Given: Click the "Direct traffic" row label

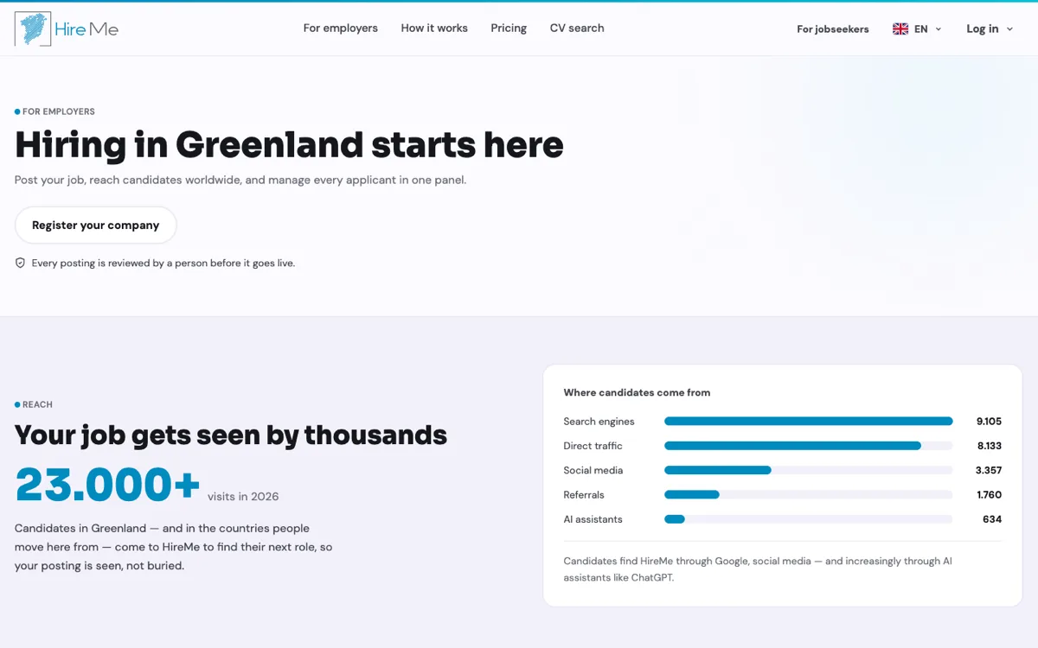Looking at the screenshot, I should [x=593, y=446].
